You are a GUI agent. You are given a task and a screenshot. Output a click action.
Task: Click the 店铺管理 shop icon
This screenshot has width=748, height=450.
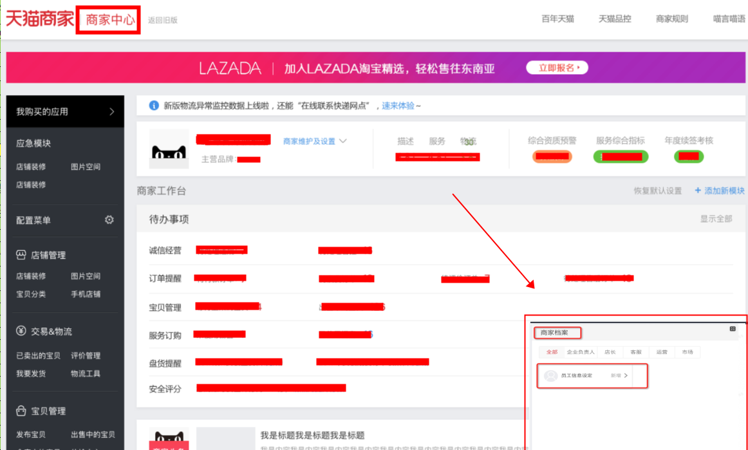pos(21,255)
